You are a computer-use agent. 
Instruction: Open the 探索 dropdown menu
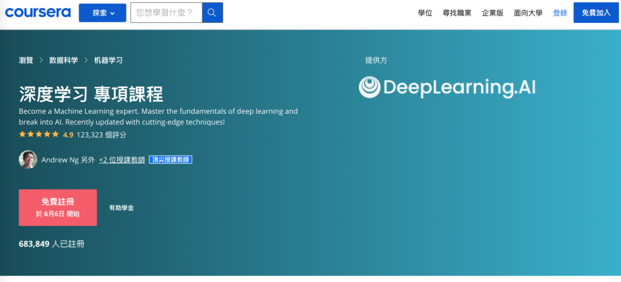click(102, 13)
